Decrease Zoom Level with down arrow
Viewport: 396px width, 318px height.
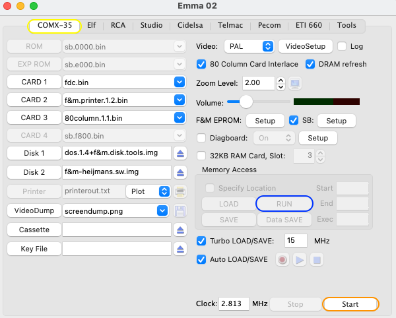point(281,87)
